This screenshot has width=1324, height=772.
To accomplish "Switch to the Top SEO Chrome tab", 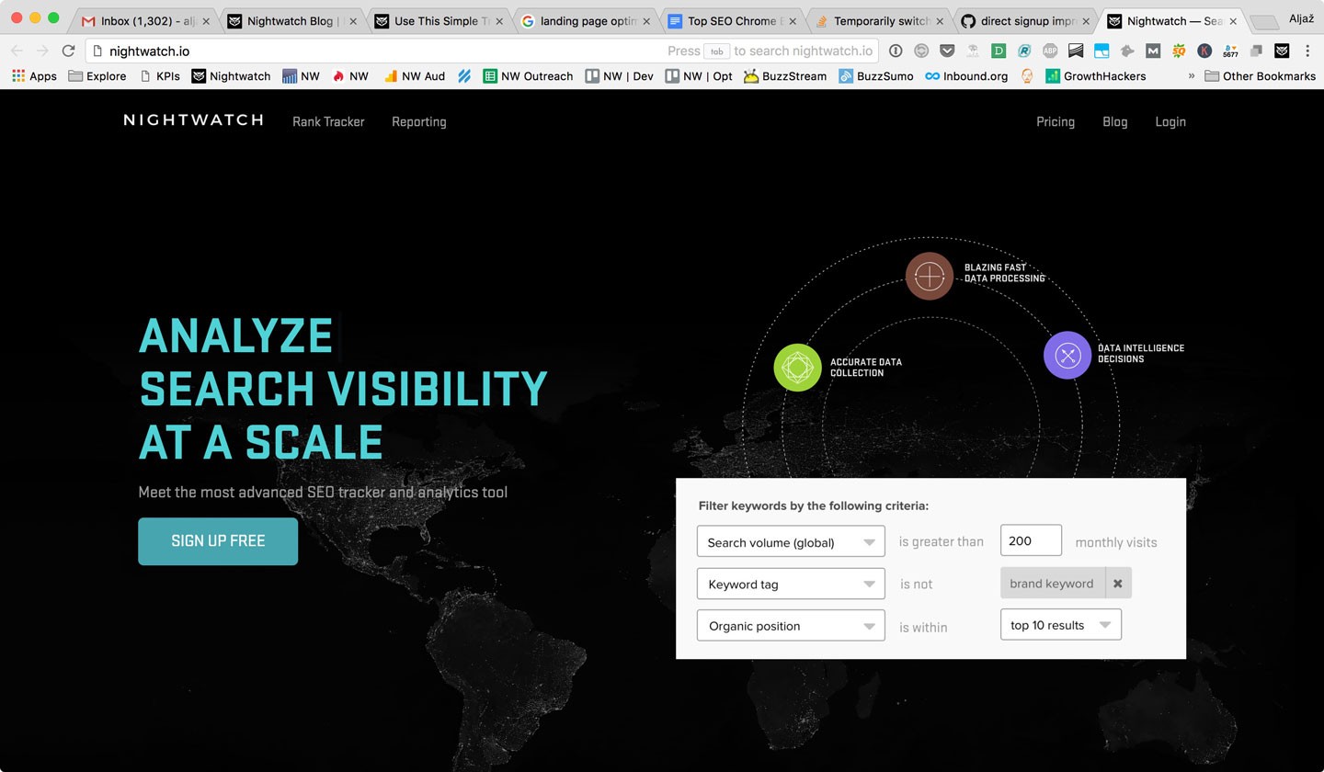I will [731, 21].
